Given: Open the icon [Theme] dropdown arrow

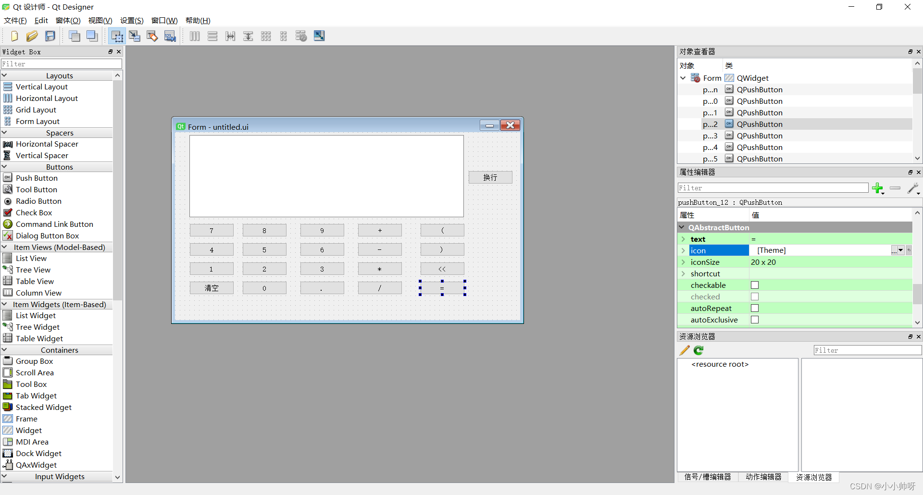Looking at the screenshot, I should pos(901,250).
